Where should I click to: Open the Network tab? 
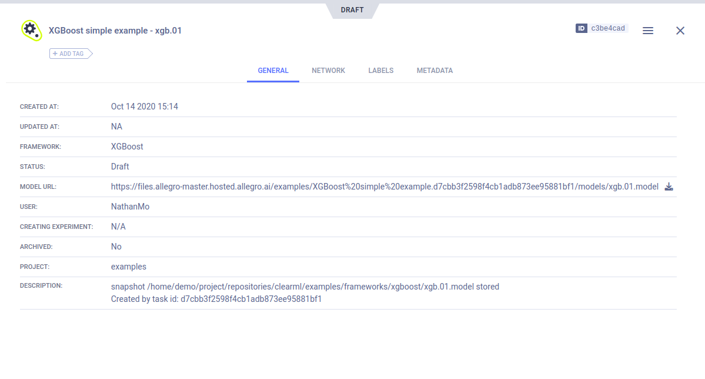coord(328,71)
